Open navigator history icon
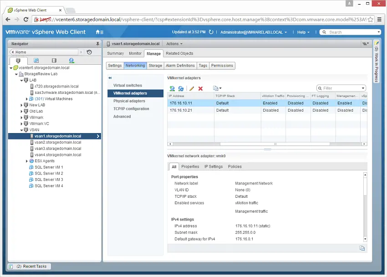Image resolution: width=387 pixels, height=277 pixels. [x=89, y=52]
